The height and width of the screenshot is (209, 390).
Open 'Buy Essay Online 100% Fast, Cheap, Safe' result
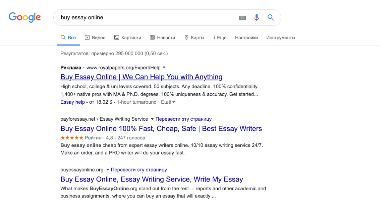tap(161, 129)
